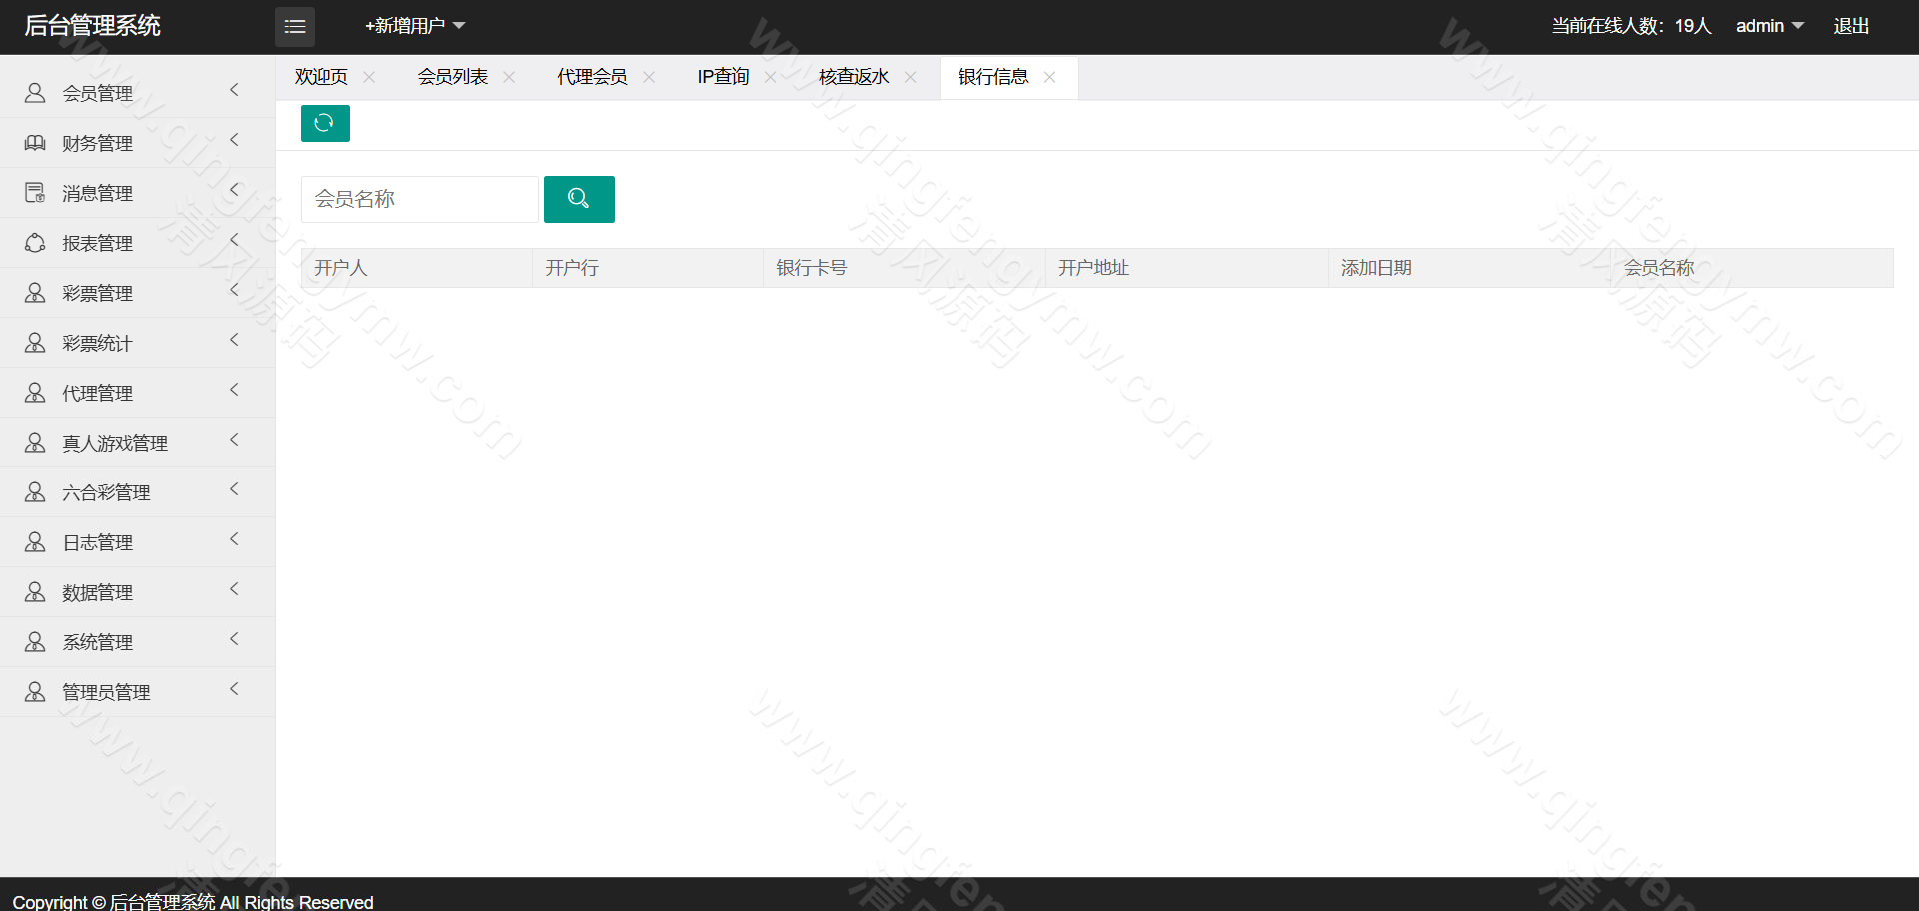Open 管理员管理 in the sidebar
This screenshot has height=911, width=1919.
(106, 692)
